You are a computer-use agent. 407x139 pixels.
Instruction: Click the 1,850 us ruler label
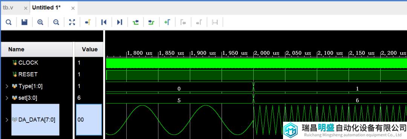pos(171,53)
